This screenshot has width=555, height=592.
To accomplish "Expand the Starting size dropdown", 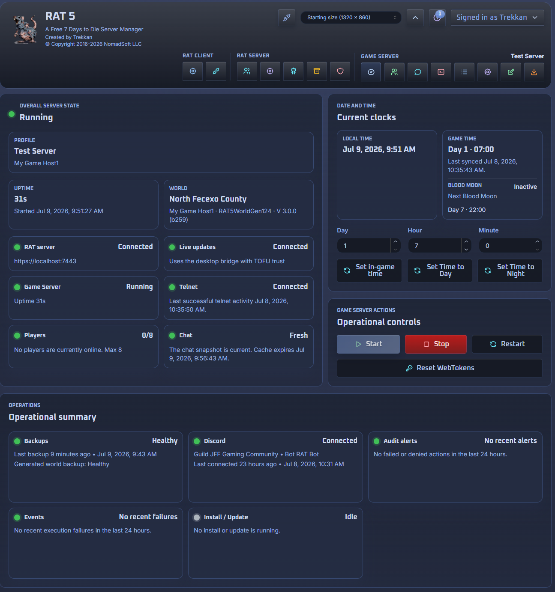I will click(x=351, y=18).
